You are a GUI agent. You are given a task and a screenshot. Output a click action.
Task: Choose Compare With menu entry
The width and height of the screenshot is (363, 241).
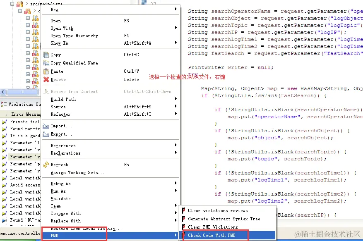point(111,213)
